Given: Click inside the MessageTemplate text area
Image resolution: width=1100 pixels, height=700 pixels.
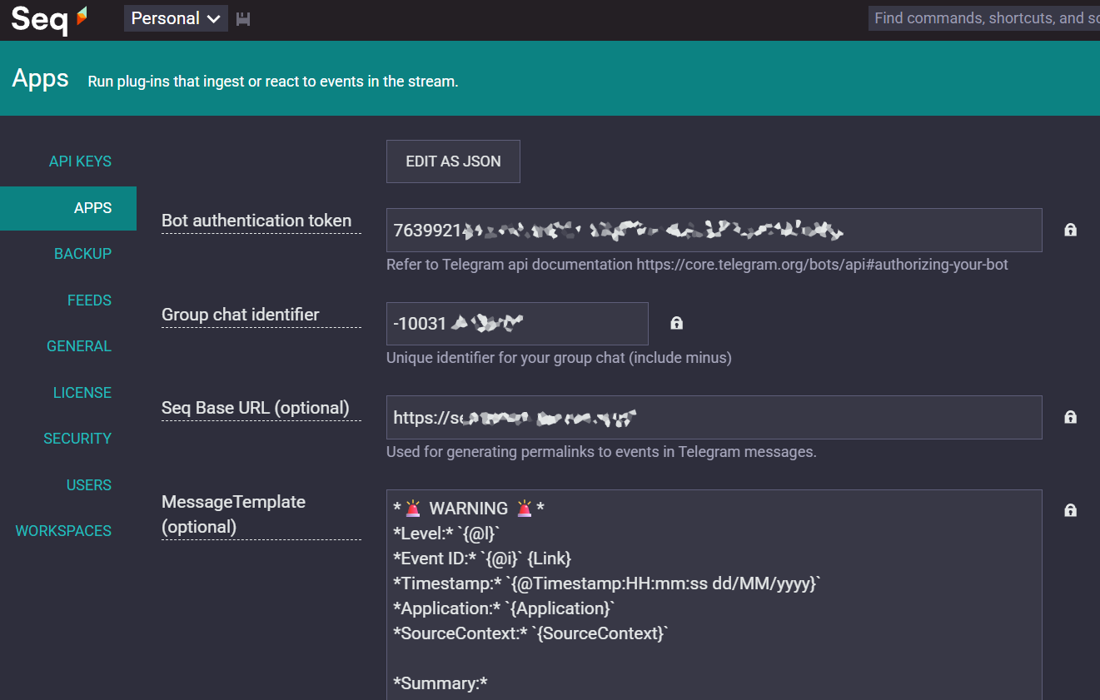Looking at the screenshot, I should [714, 595].
